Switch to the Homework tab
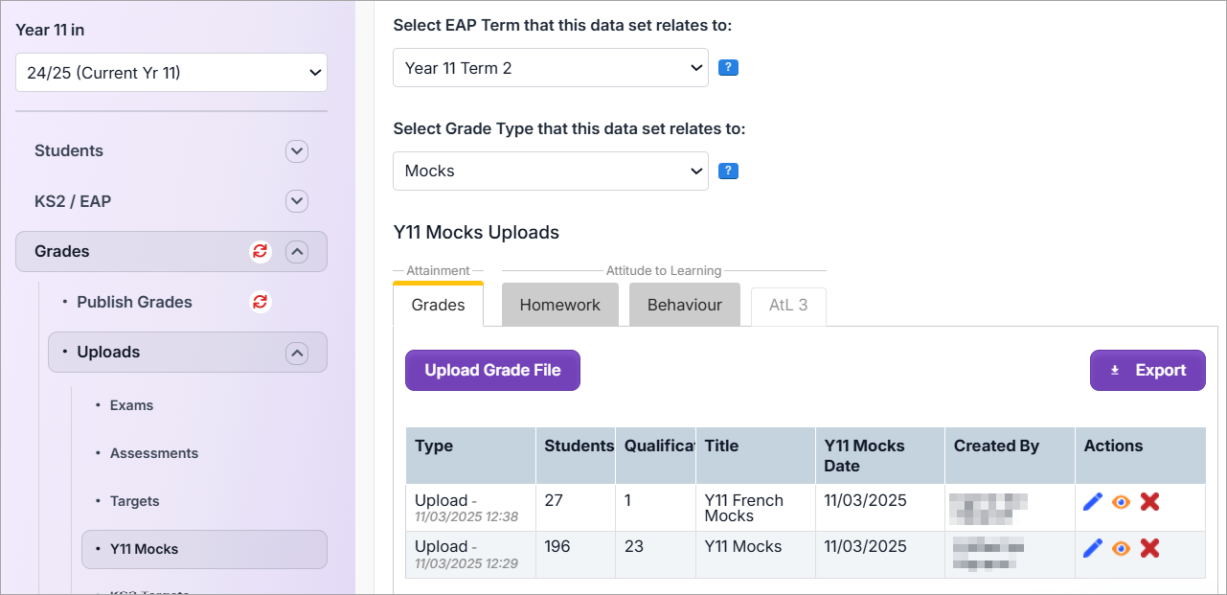The width and height of the screenshot is (1227, 595). pyautogui.click(x=559, y=304)
